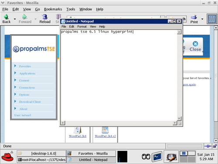Screen dimensions: 218x164
Task: Open Notepad Edit menu
Action: tap(72, 27)
